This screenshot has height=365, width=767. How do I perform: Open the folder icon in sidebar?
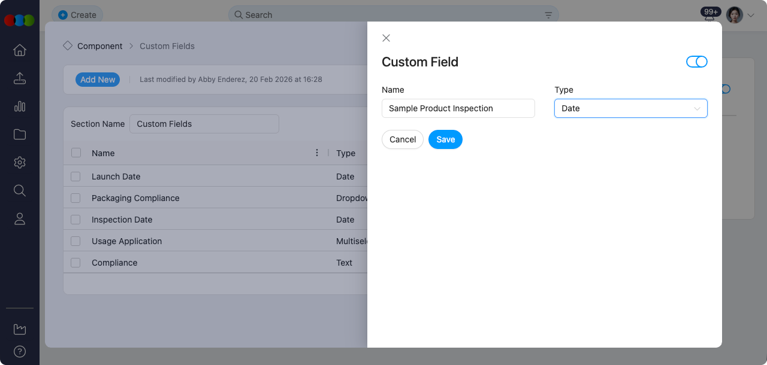(20, 135)
